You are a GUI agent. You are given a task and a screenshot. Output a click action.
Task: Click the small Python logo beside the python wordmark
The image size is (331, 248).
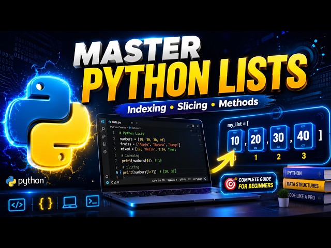click(11, 181)
